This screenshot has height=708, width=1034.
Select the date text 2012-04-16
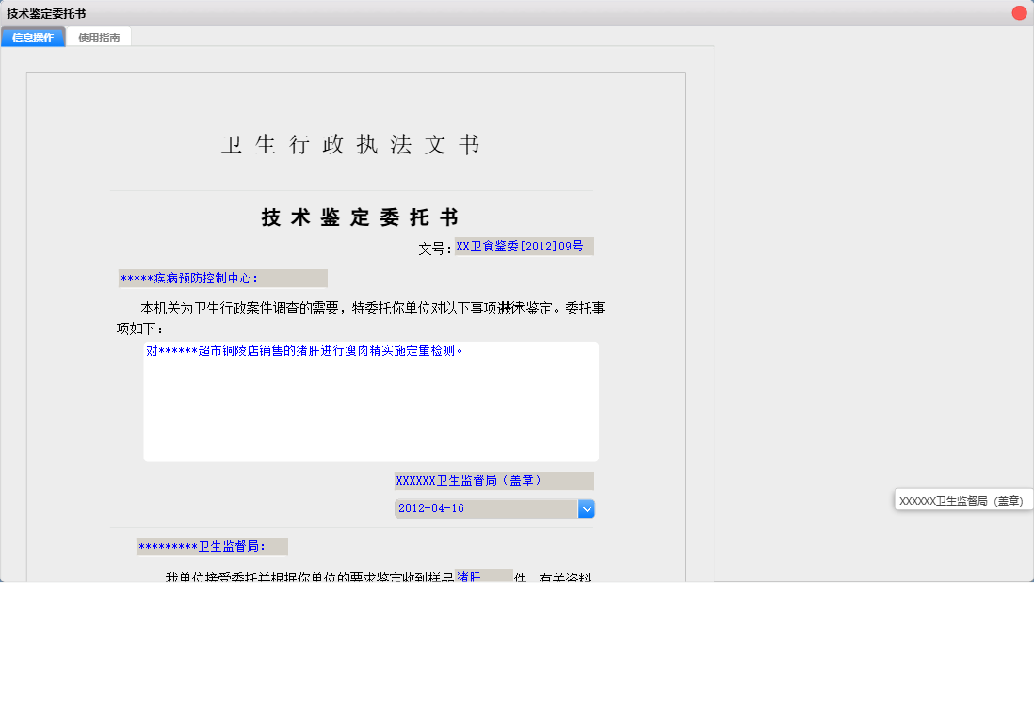tap(443, 508)
